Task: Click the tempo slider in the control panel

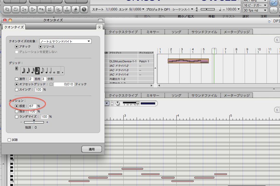Action: click(x=208, y=9)
